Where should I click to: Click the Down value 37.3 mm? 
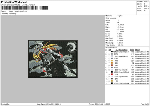121,31
